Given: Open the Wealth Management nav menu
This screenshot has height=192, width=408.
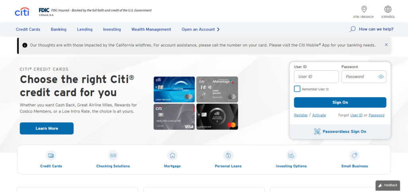Looking at the screenshot, I should [x=151, y=29].
